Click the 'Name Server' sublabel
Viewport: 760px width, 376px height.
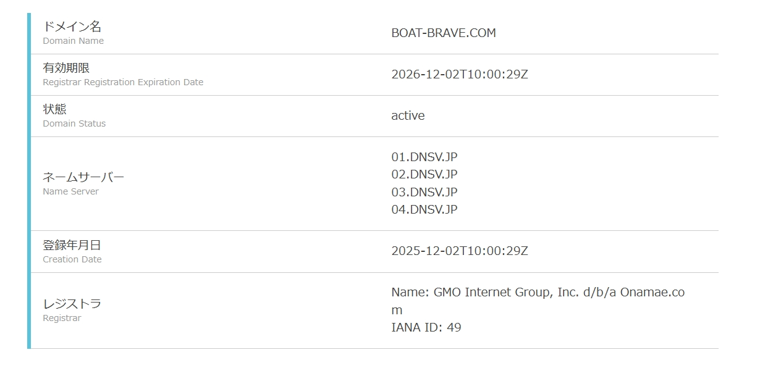click(70, 191)
